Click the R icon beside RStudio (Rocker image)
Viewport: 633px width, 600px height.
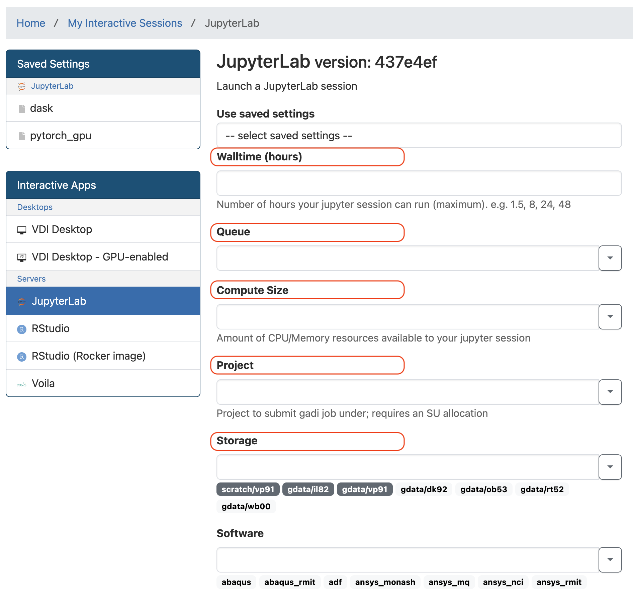point(22,357)
